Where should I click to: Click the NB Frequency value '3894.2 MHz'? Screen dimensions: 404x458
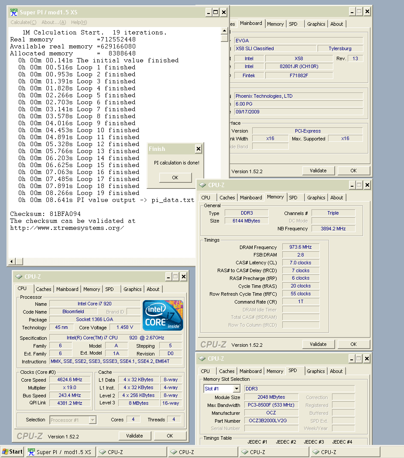point(333,229)
